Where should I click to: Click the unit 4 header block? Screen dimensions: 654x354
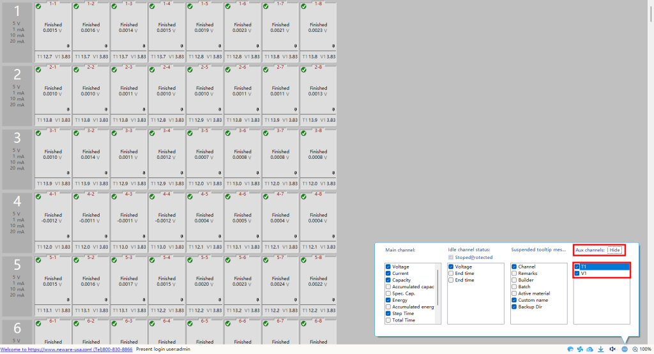(x=17, y=222)
